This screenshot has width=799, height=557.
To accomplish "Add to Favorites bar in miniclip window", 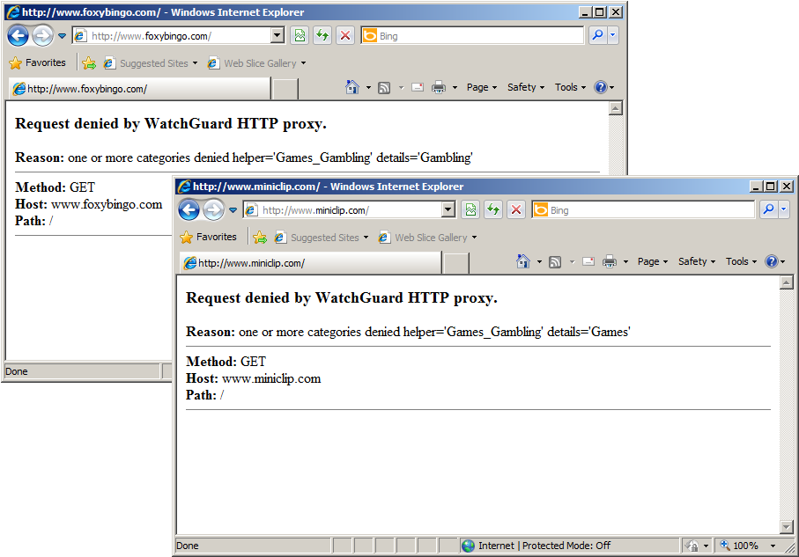I will [x=259, y=238].
